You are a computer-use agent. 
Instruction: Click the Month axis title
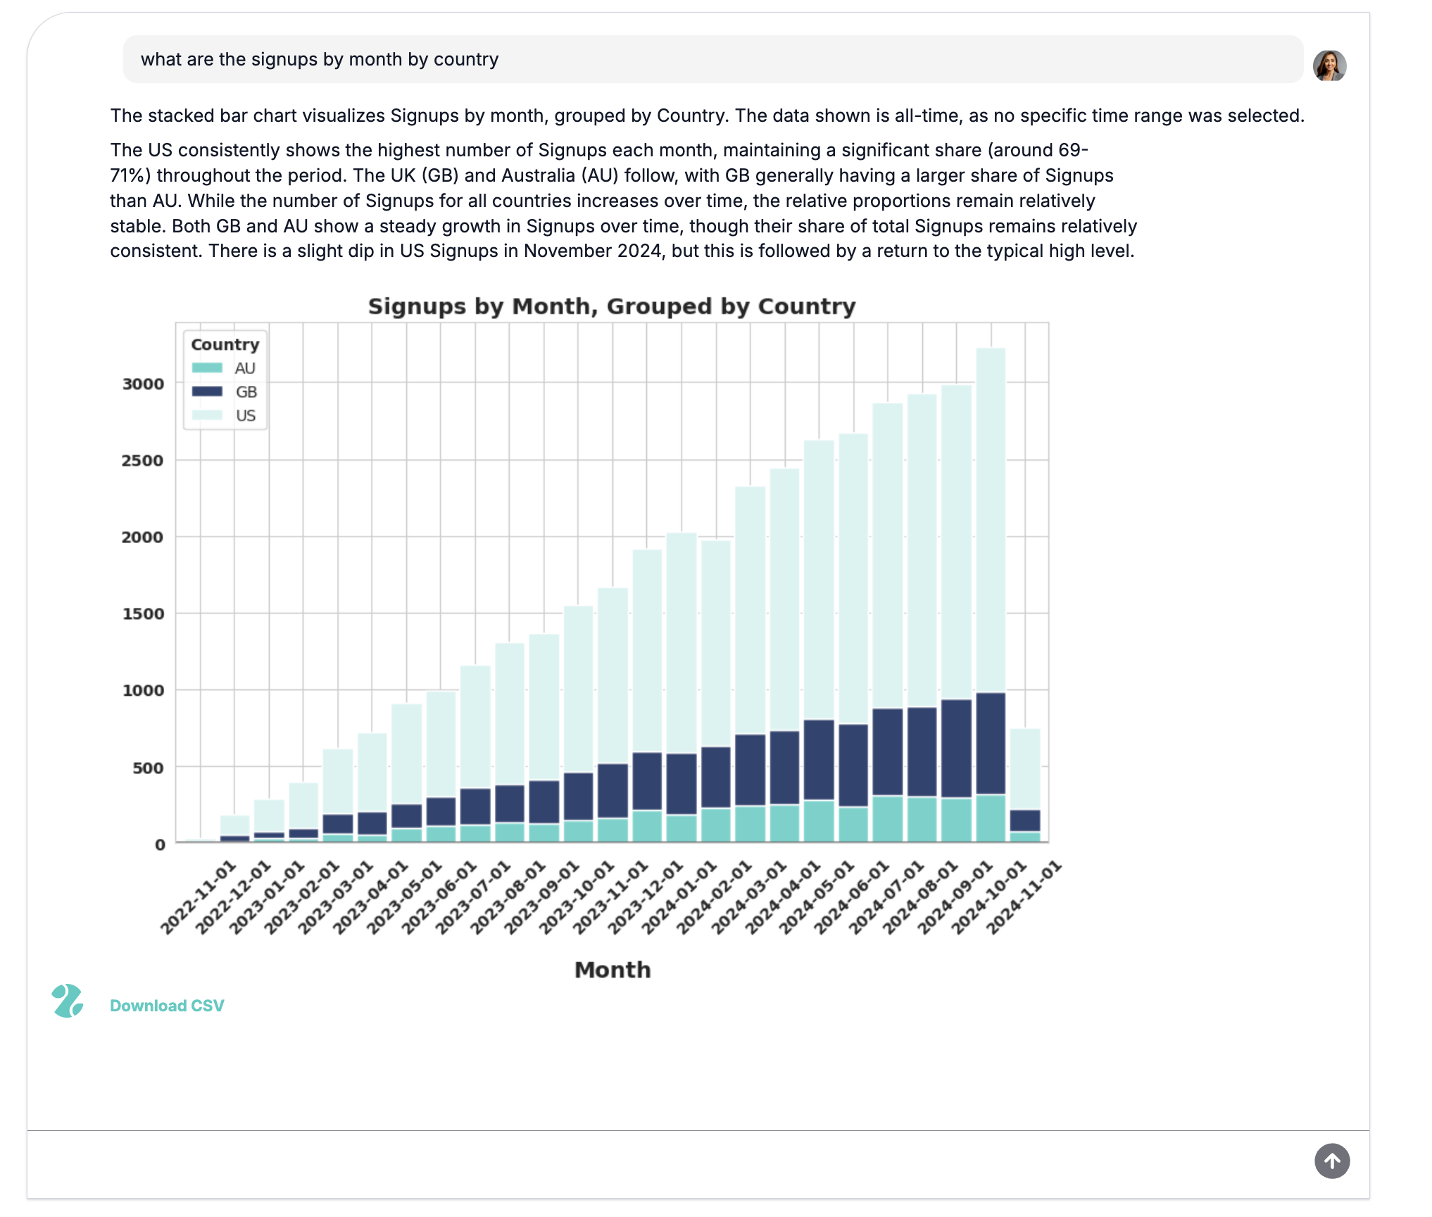point(612,970)
